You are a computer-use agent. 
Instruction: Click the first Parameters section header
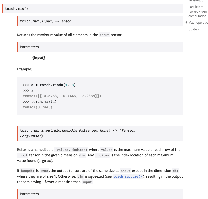point(30,47)
